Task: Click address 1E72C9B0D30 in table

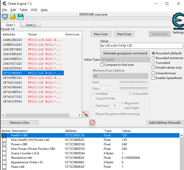Action: (75, 149)
